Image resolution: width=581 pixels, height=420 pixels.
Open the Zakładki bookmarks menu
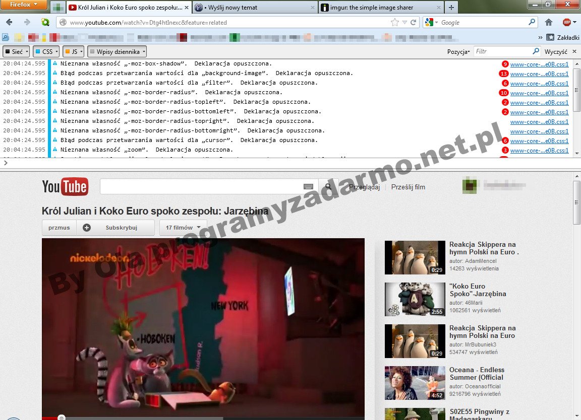point(563,37)
